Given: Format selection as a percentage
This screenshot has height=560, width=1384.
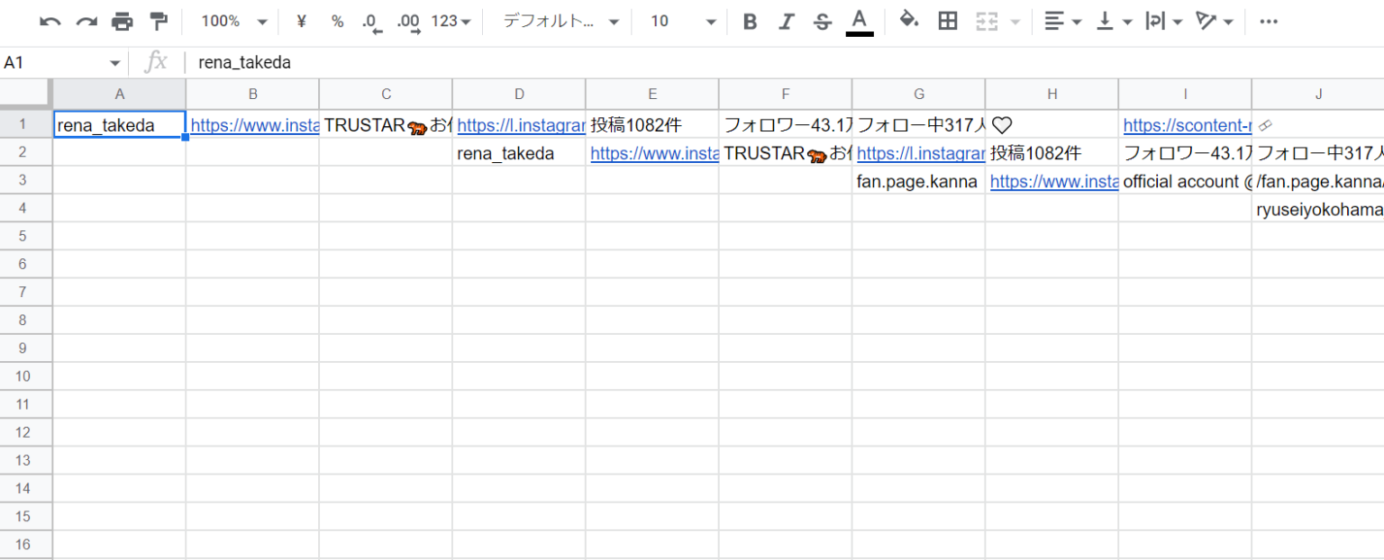Looking at the screenshot, I should tap(337, 20).
